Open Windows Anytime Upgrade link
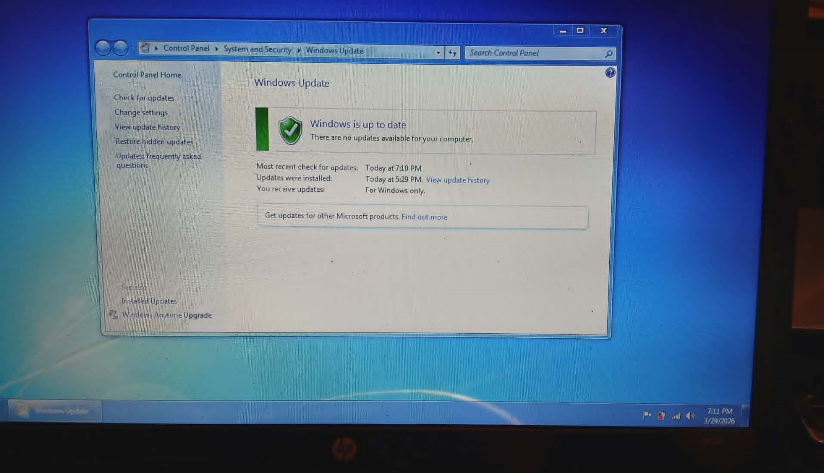 (x=167, y=315)
